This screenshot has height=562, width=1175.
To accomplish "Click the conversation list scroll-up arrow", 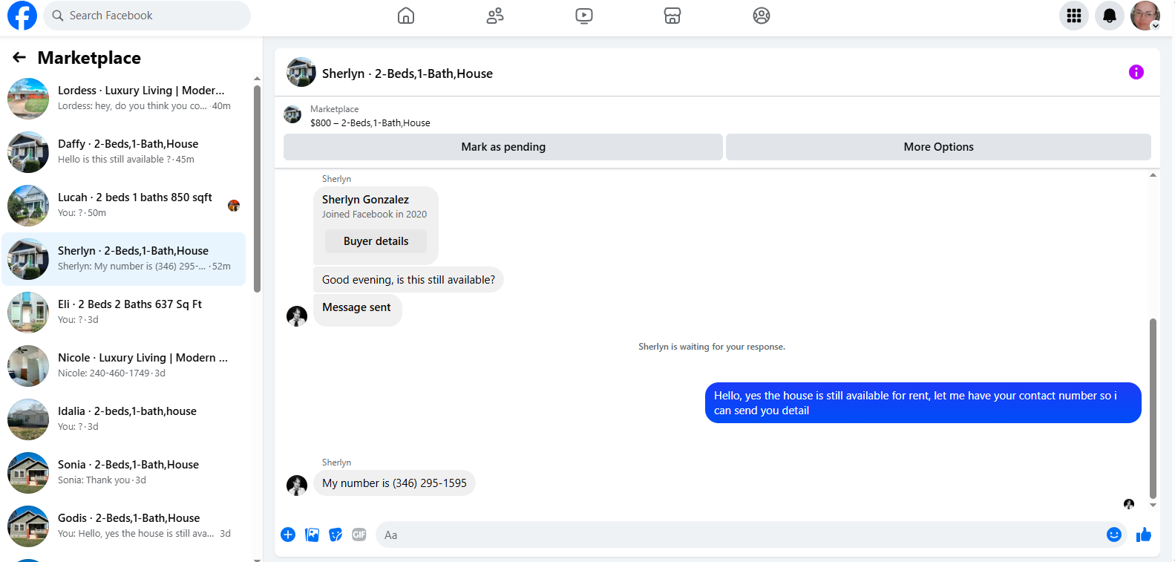I will coord(257,78).
